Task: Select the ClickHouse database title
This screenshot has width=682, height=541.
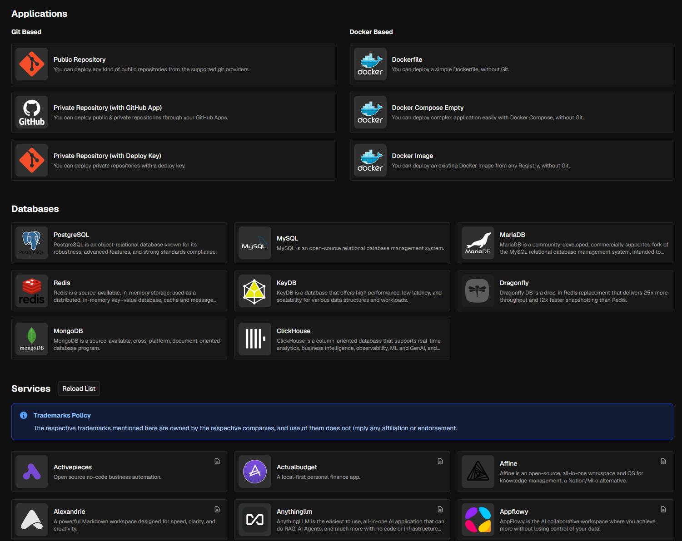Action: point(294,331)
